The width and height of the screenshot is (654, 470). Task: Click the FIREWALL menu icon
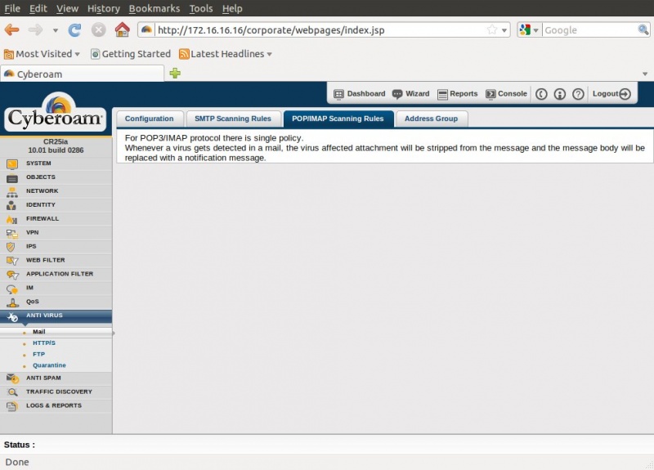click(x=11, y=219)
